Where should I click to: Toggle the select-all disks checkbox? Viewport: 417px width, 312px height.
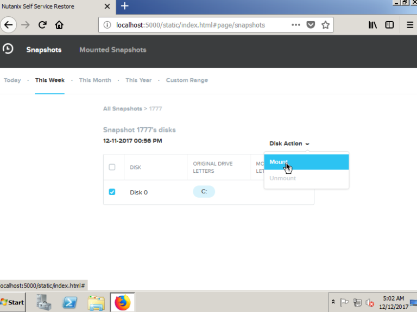click(x=112, y=167)
